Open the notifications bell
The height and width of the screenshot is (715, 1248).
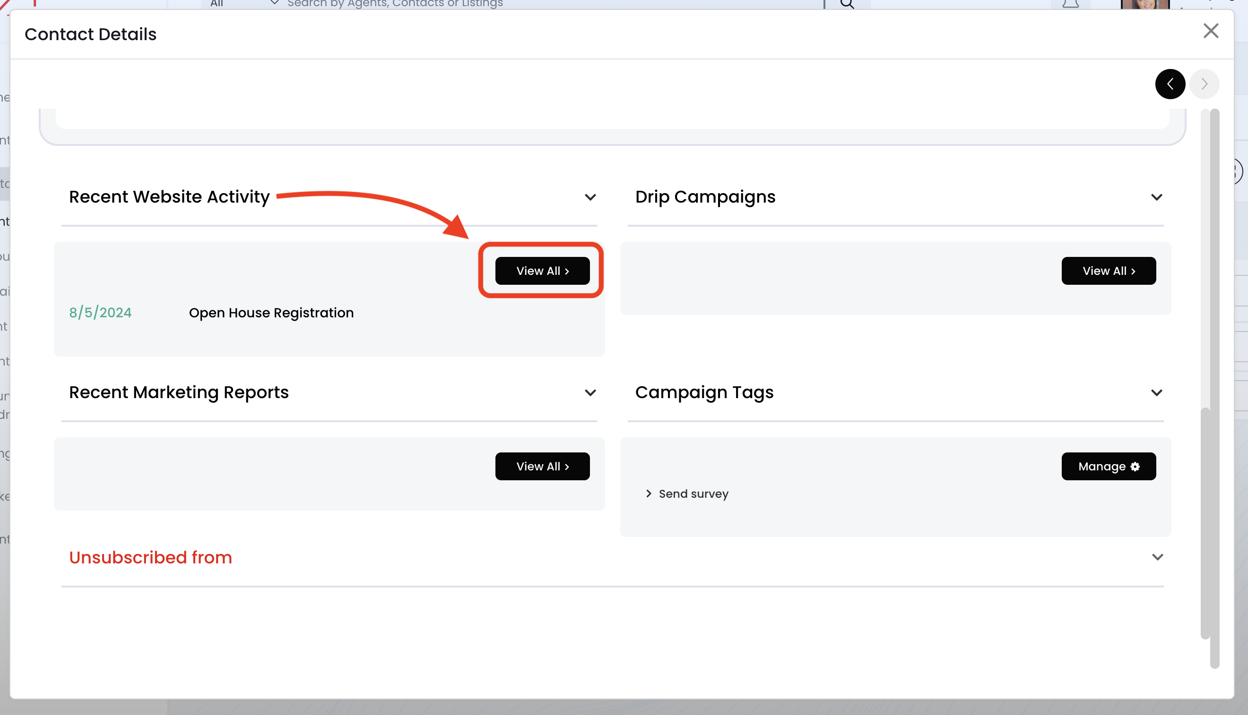(1070, 4)
